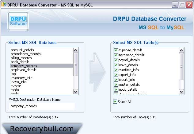This screenshot has height=134, width=194.
Task: Click the title bar application icon
Action: click(4, 5)
